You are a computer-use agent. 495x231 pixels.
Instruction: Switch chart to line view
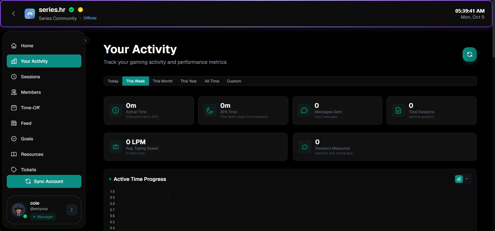click(467, 179)
